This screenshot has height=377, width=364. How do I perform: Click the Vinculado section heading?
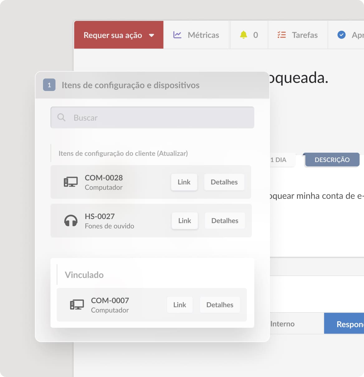(x=84, y=275)
